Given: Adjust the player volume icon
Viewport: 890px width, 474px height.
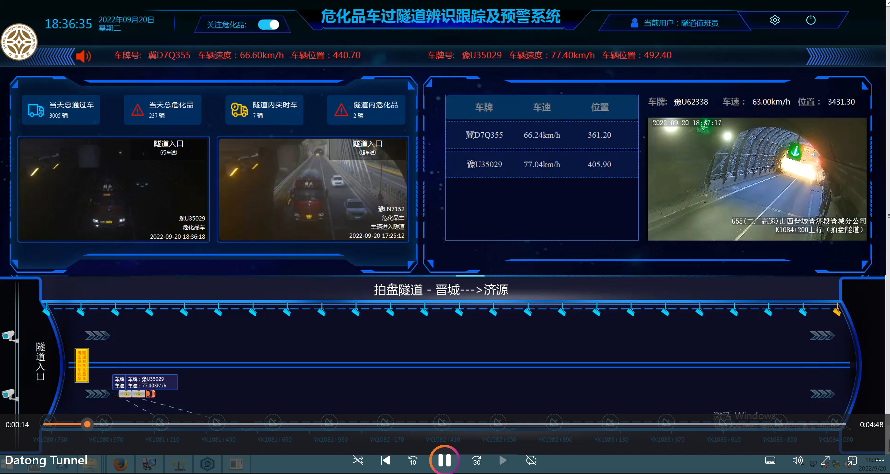Looking at the screenshot, I should [797, 460].
